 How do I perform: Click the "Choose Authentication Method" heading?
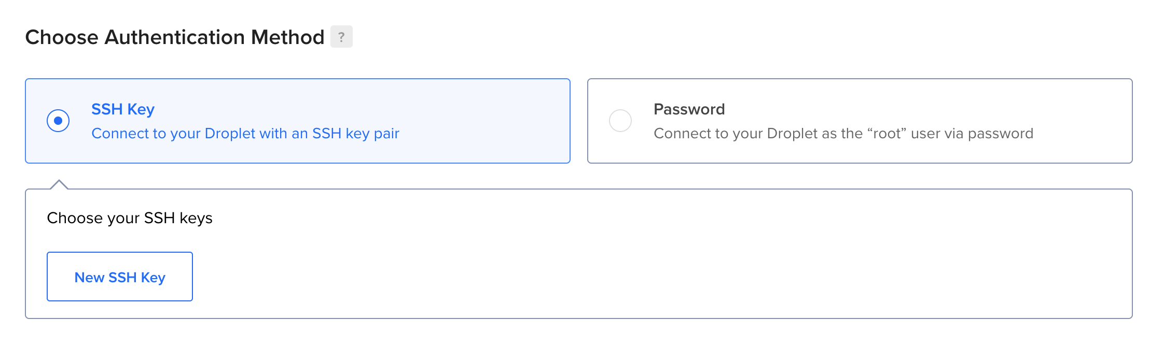point(175,37)
